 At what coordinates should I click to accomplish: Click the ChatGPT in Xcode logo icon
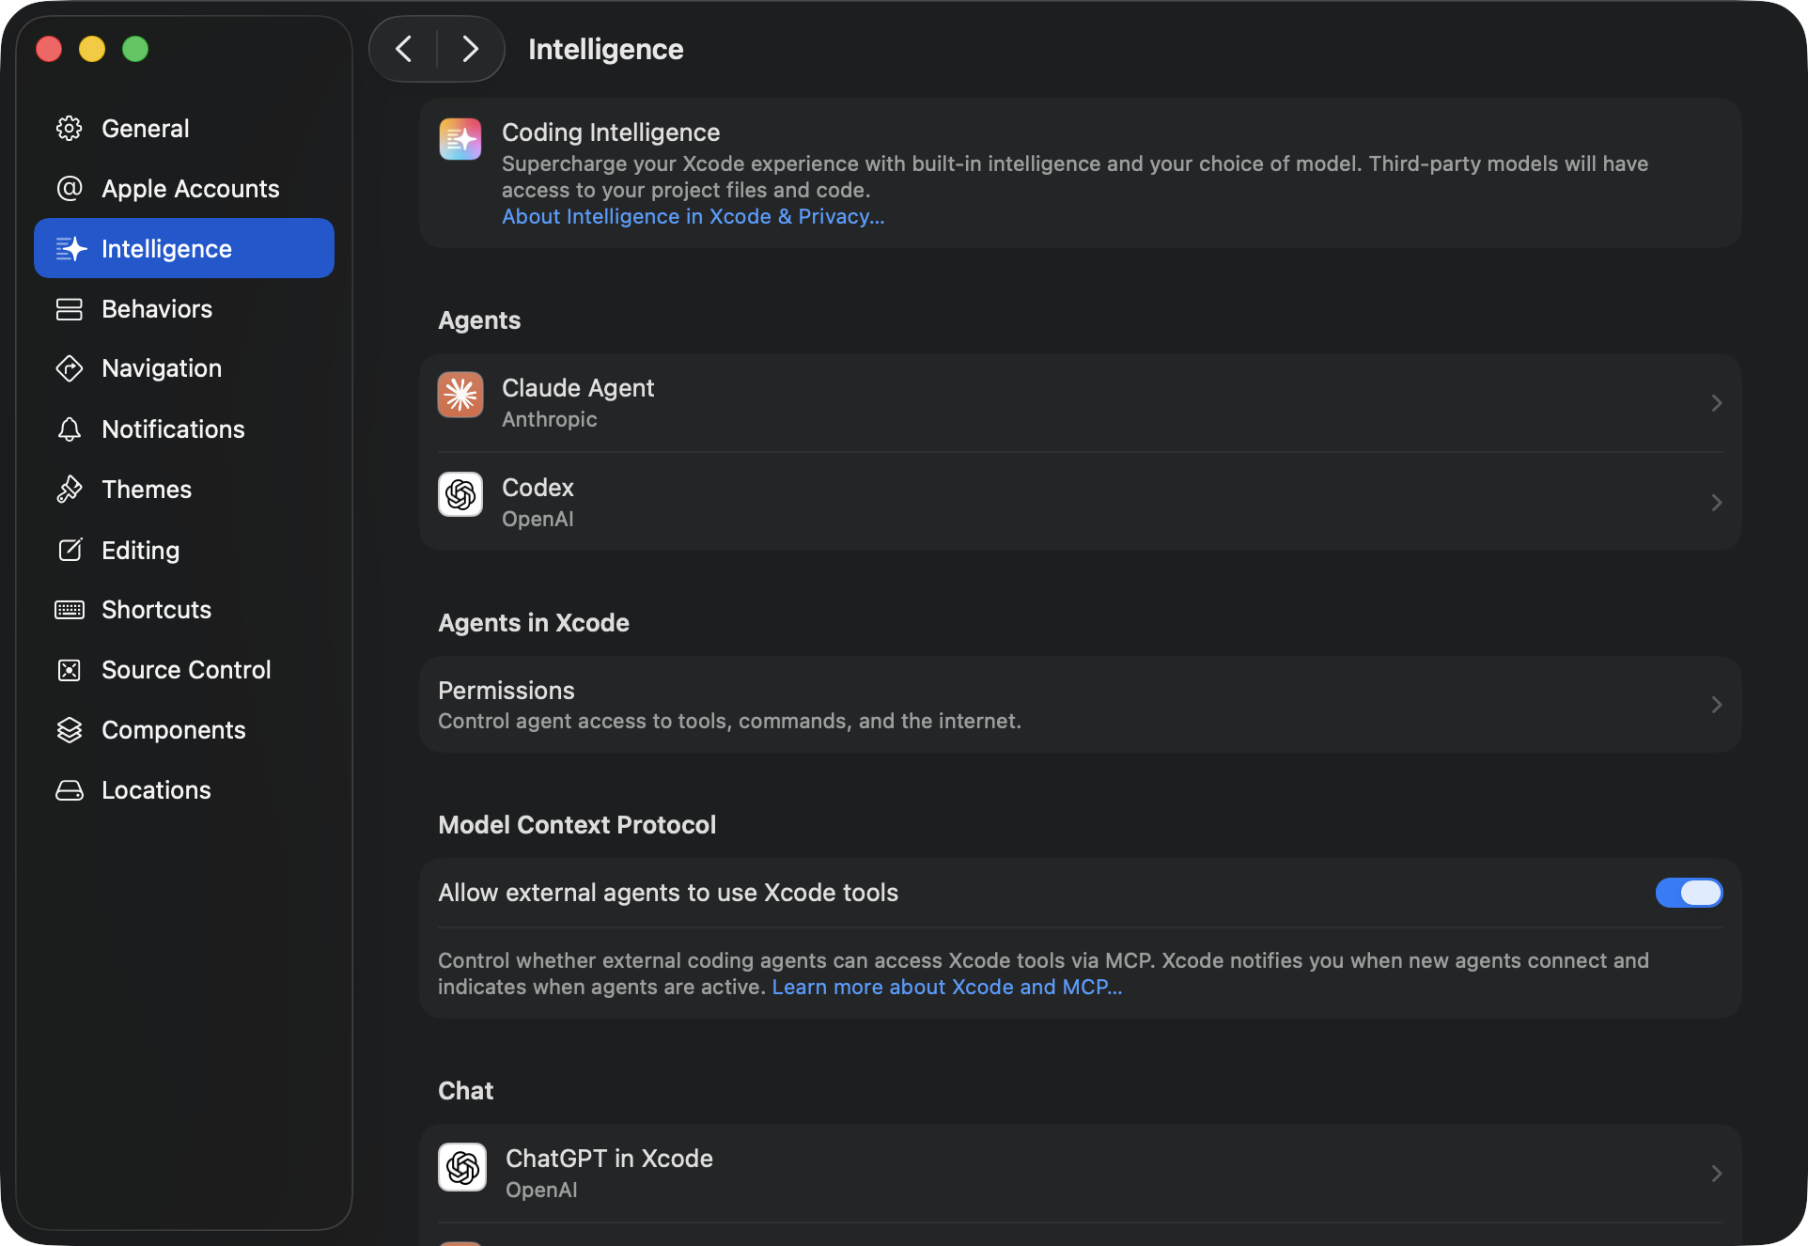462,1167
